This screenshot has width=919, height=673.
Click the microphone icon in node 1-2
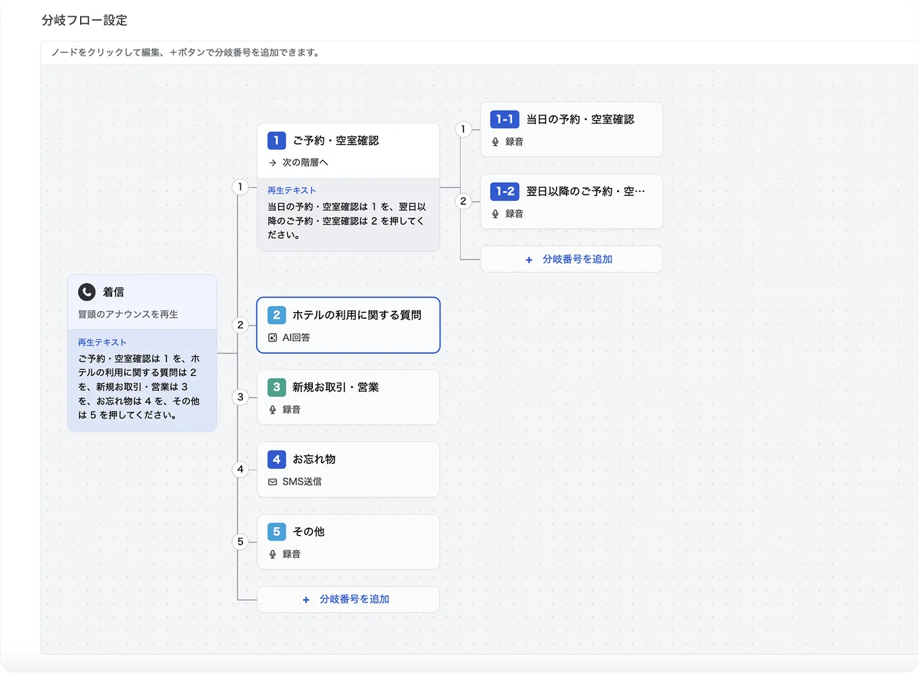[x=495, y=214]
